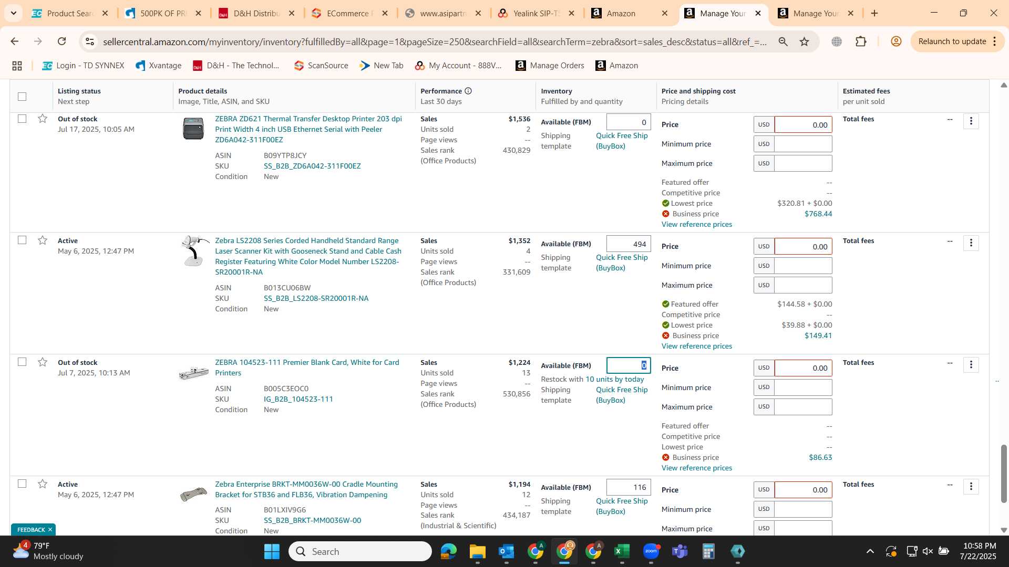The height and width of the screenshot is (567, 1009).
Task: Click the site information icon in address bar
Action: (x=90, y=41)
